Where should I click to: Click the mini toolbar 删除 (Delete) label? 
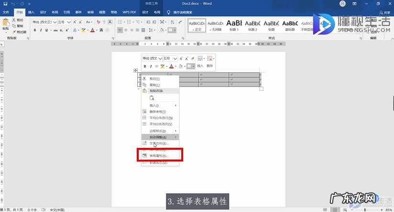point(210,66)
